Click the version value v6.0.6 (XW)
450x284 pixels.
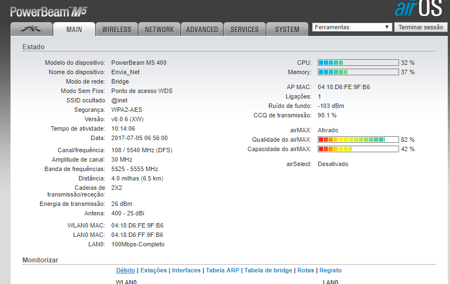127,119
